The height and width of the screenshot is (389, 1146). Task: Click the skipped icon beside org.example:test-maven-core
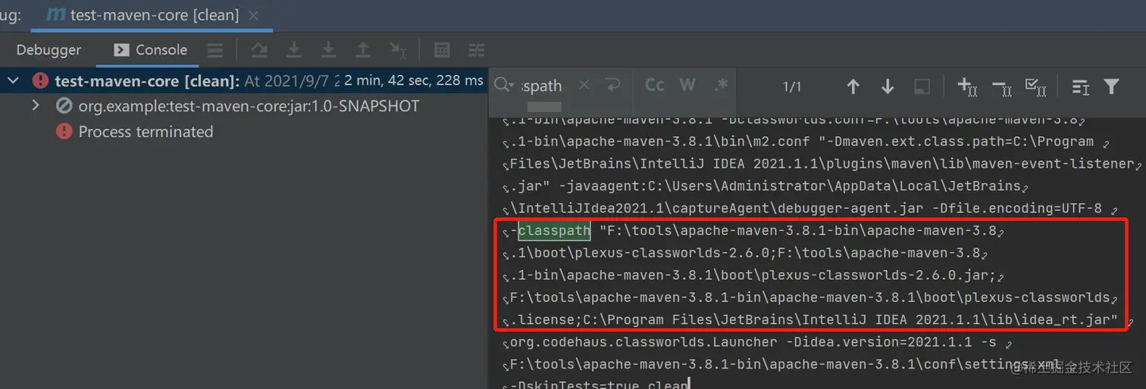[x=64, y=106]
